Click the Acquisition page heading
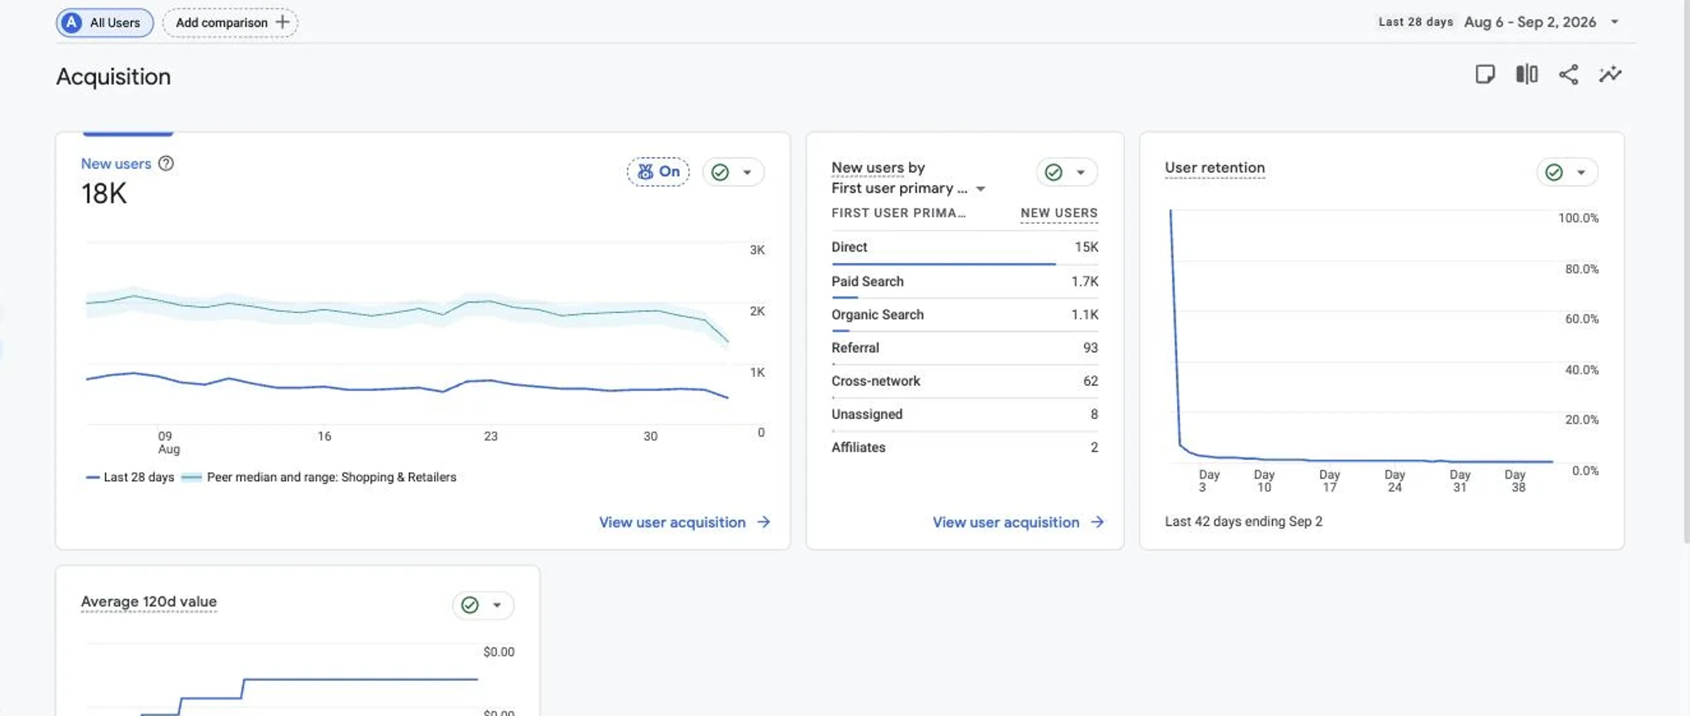The height and width of the screenshot is (716, 1690). pos(113,77)
